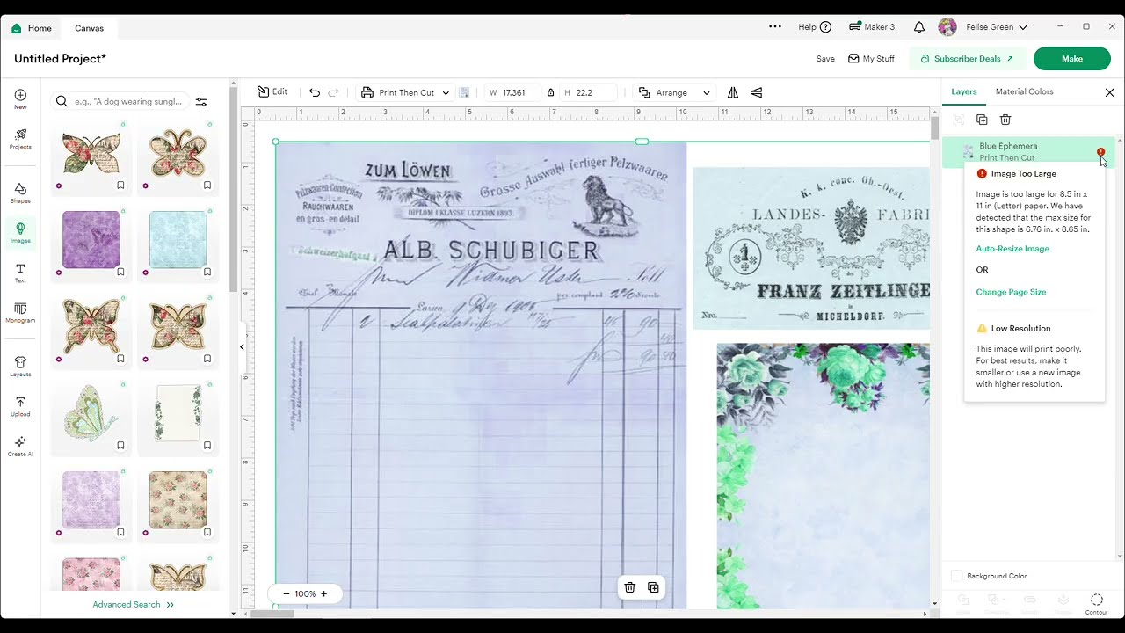This screenshot has width=1125, height=633.
Task: Click the green Make button
Action: (x=1072, y=59)
